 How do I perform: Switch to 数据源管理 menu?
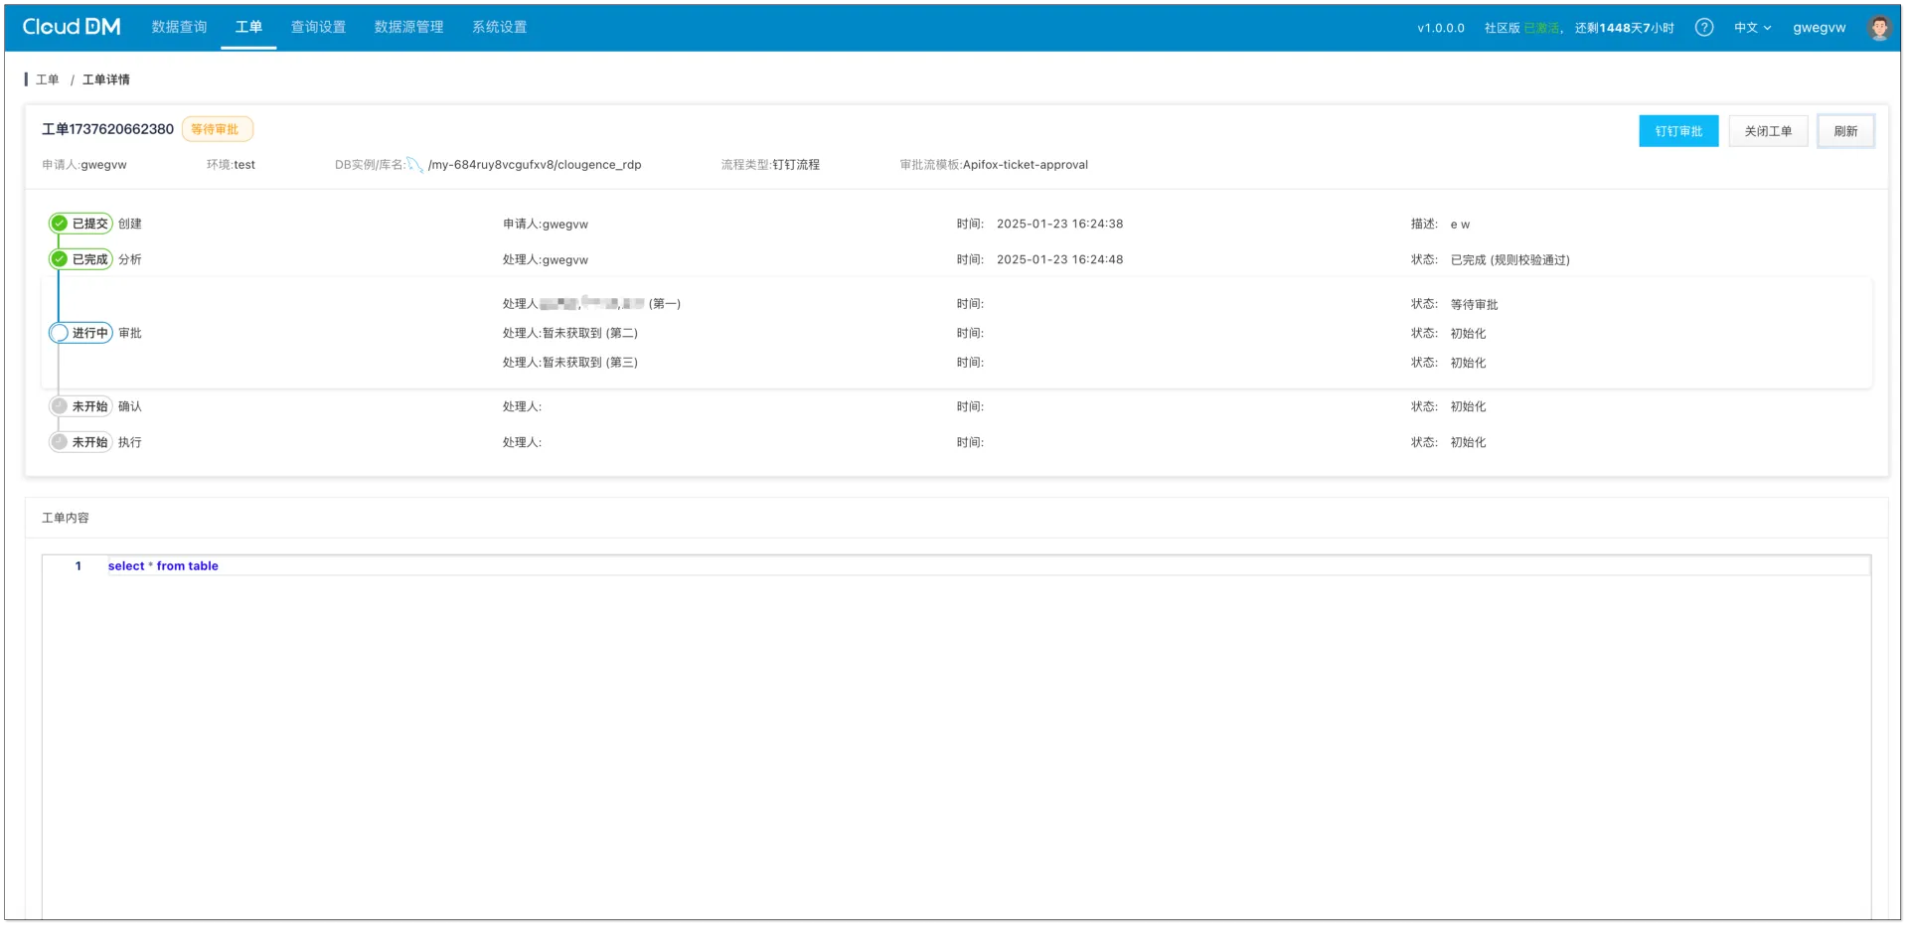pos(408,27)
